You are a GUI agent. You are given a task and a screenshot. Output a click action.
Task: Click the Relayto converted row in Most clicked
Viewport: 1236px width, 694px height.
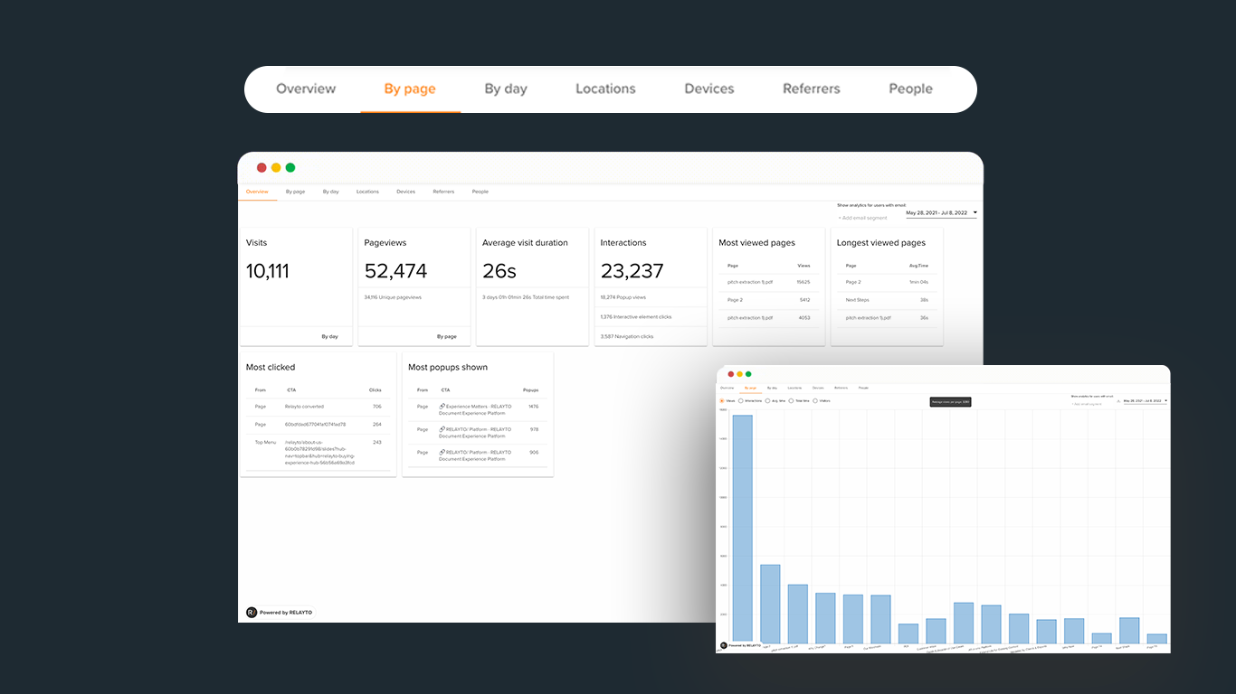point(319,407)
